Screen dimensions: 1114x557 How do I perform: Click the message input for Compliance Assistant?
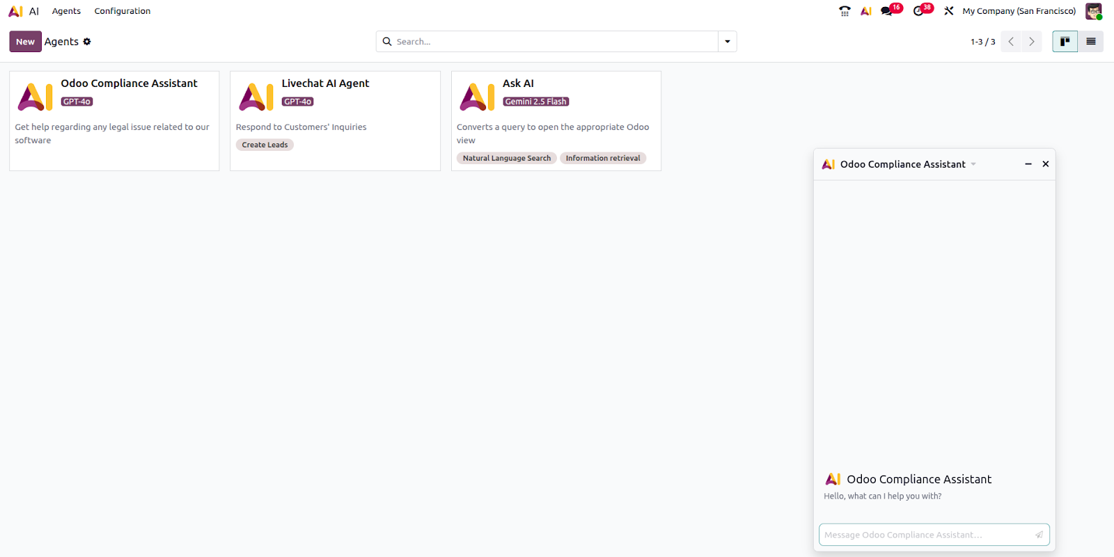(925, 535)
